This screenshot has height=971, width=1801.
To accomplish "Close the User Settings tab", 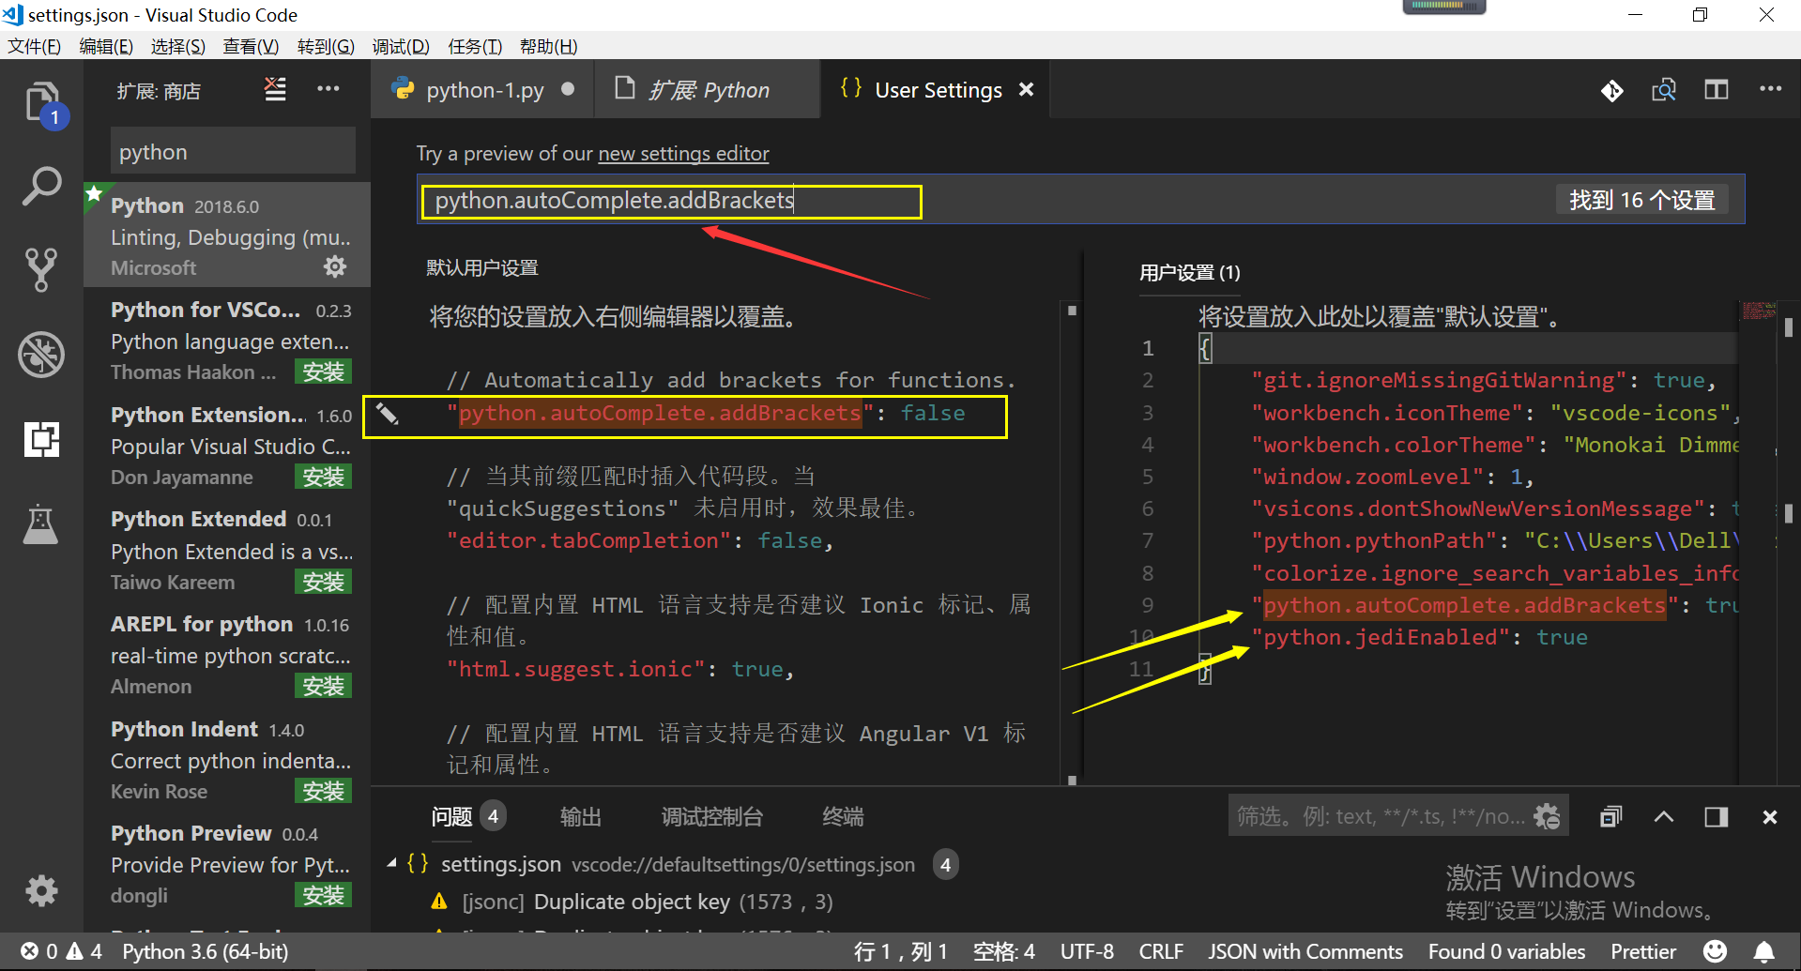I will pos(1027,89).
